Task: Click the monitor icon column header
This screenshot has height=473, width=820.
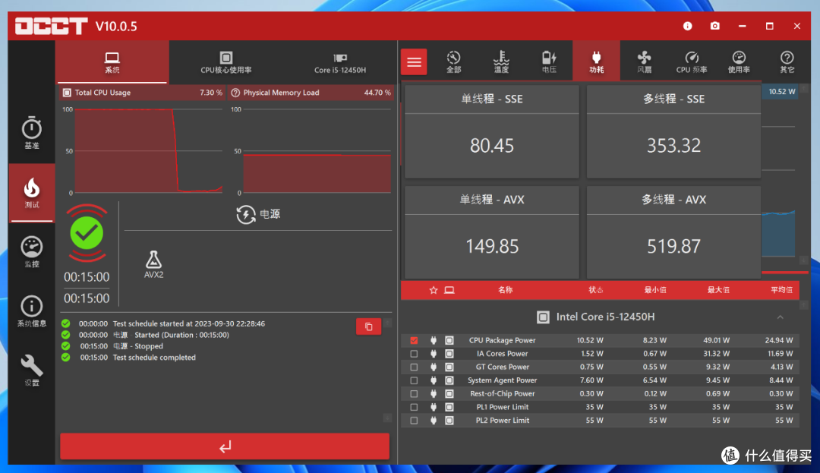Action: click(449, 290)
